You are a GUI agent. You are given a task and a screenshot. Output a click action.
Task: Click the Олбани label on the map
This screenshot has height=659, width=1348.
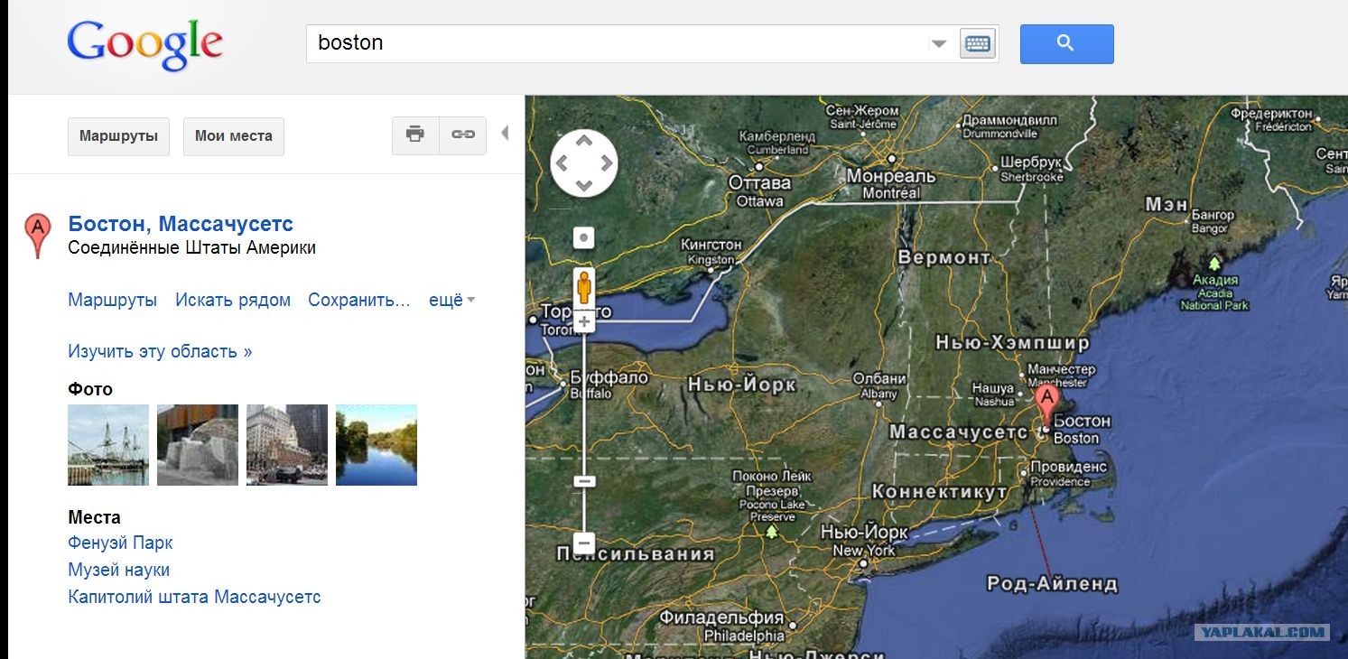(x=879, y=379)
